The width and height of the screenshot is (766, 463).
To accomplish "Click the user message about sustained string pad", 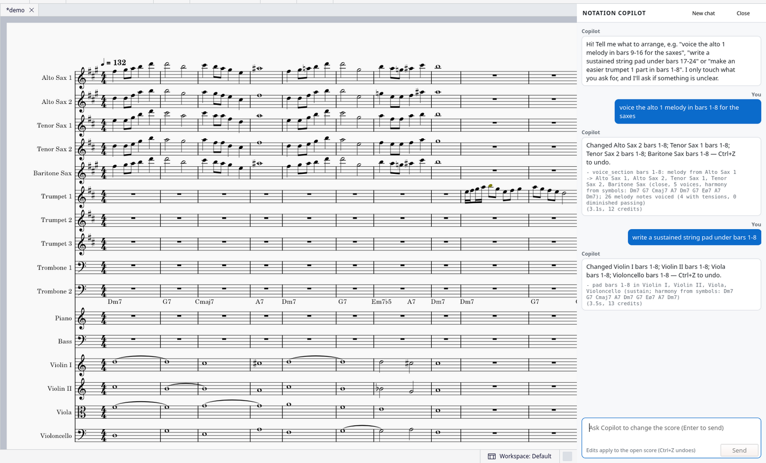I will coord(694,237).
